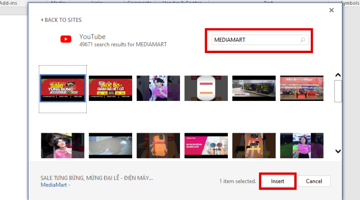The image size is (360, 200).
Task: Select the MediaMart storefront thumbnail
Action: pyautogui.click(x=302, y=88)
